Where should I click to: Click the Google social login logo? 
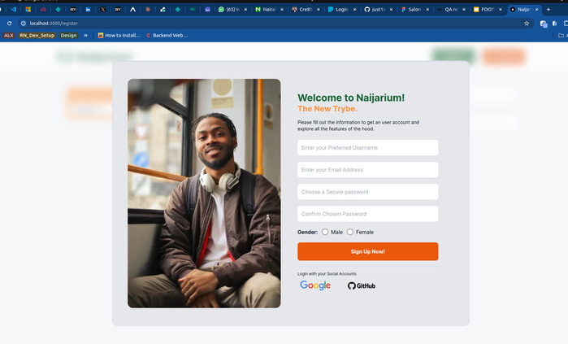click(315, 285)
